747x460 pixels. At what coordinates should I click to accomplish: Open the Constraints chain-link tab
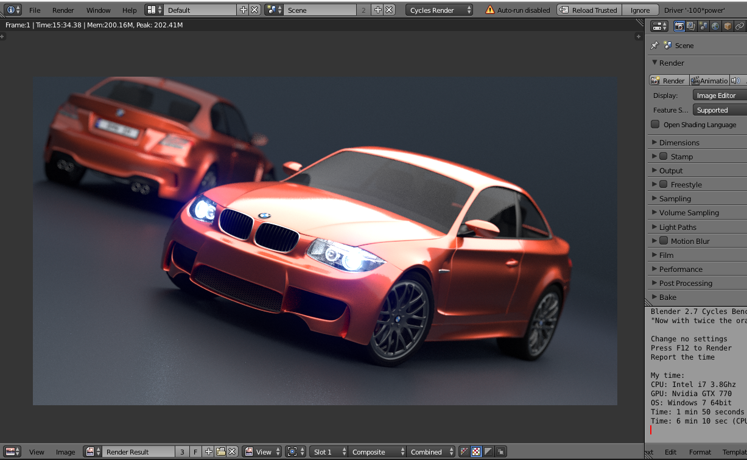tap(740, 26)
